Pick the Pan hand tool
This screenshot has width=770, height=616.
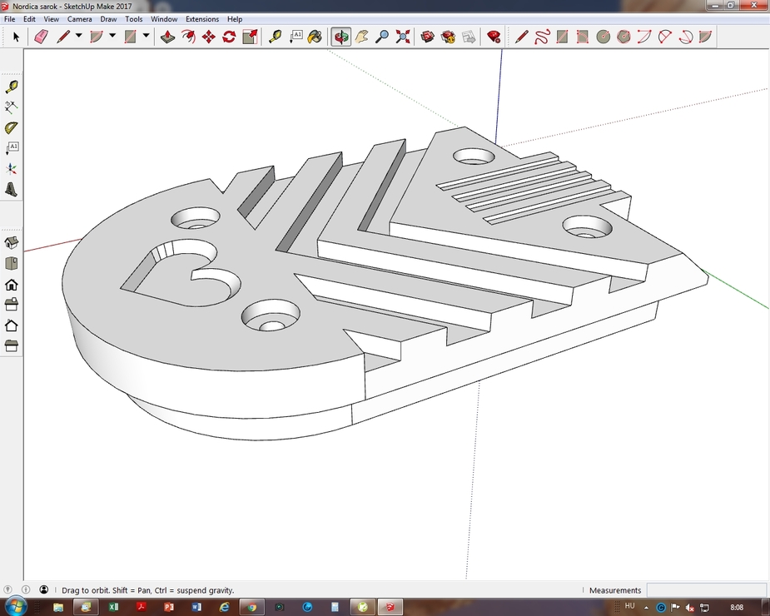(x=361, y=37)
